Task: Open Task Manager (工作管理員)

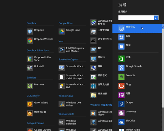Action: (x=100, y=32)
